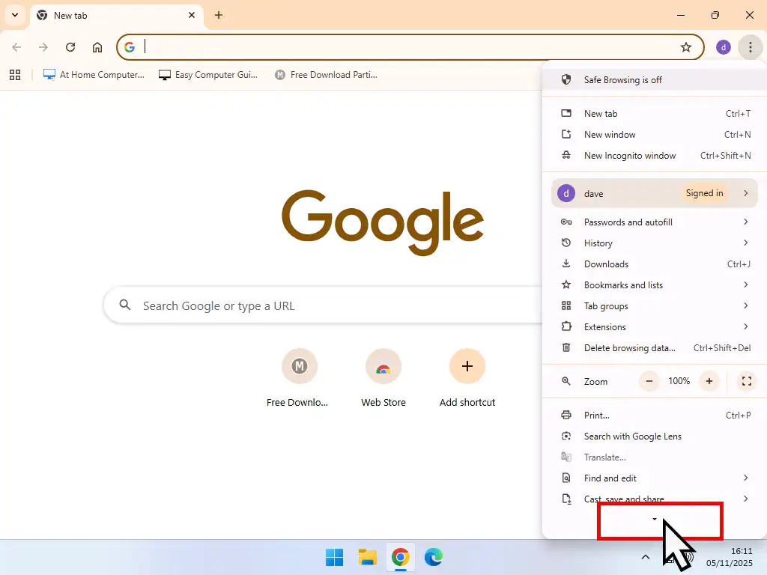Screen dimensions: 767x575
Task: Select the Translate option
Action: click(604, 457)
